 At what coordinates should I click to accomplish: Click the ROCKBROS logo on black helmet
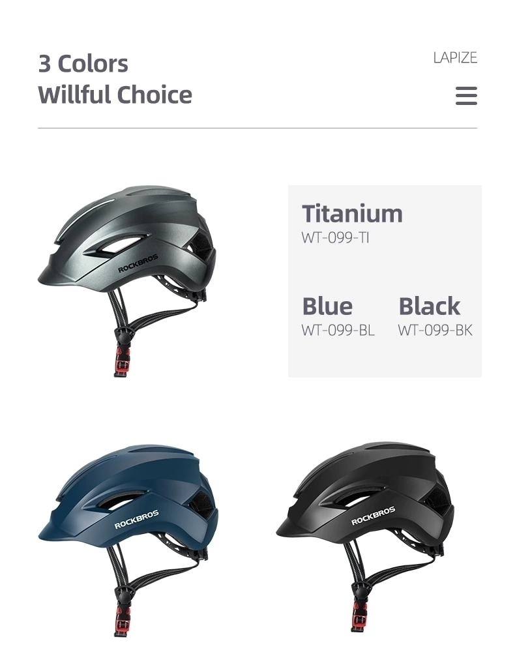[x=373, y=516]
